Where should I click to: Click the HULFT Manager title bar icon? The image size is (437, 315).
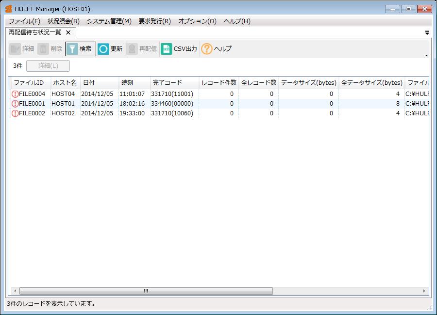tap(9, 9)
